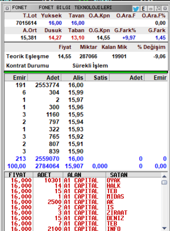Open the Twitter bird icon in title bar

coord(136,9)
